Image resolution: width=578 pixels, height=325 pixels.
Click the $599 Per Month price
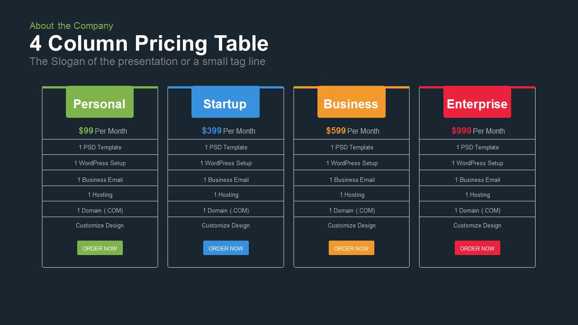point(353,131)
